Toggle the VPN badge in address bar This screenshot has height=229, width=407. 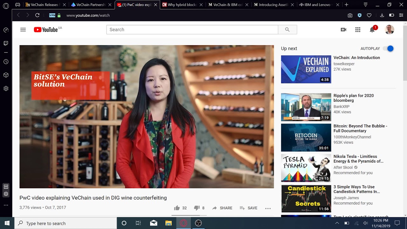(52, 15)
